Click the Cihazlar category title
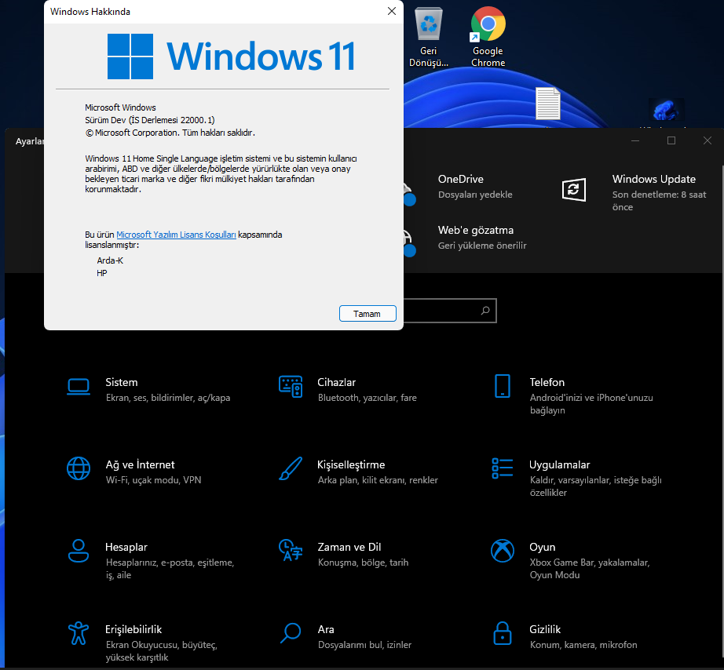 pyautogui.click(x=337, y=382)
